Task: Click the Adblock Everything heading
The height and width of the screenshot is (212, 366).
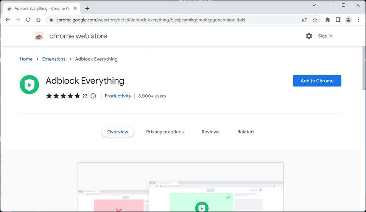Action: [x=85, y=81]
